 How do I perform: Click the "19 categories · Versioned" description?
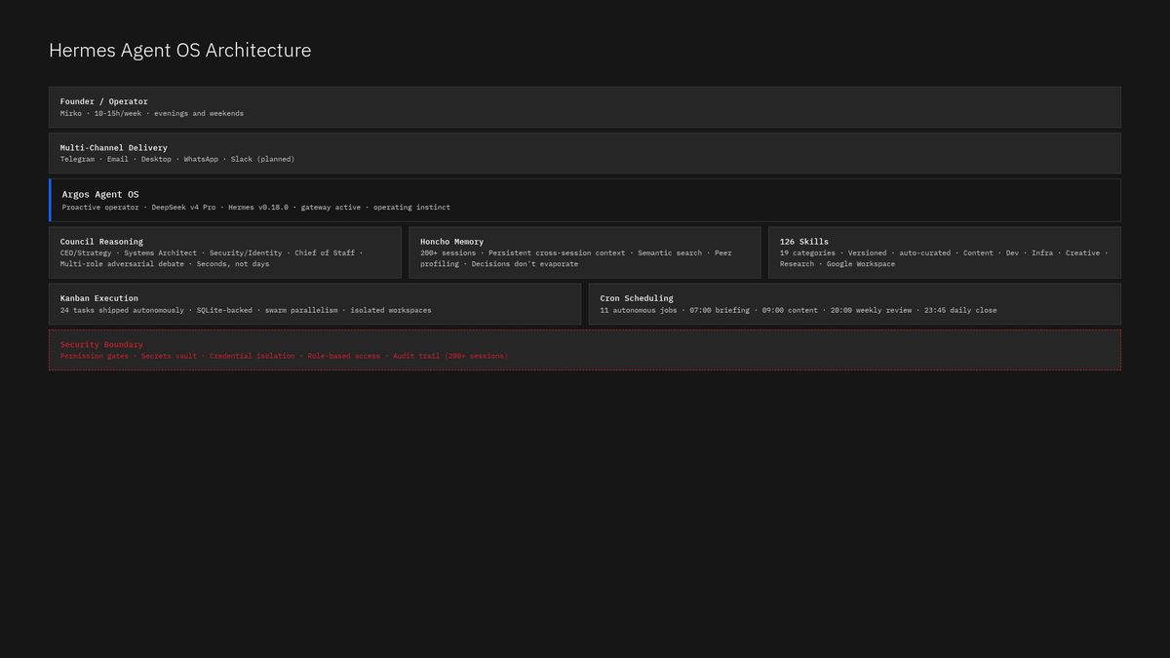click(944, 258)
